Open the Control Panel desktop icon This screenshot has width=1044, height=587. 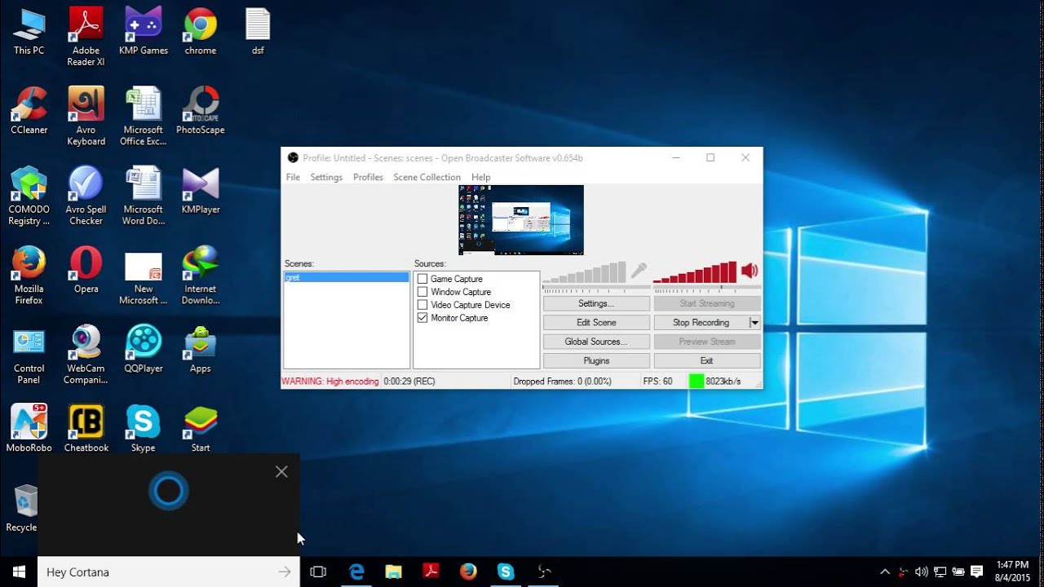click(x=29, y=355)
